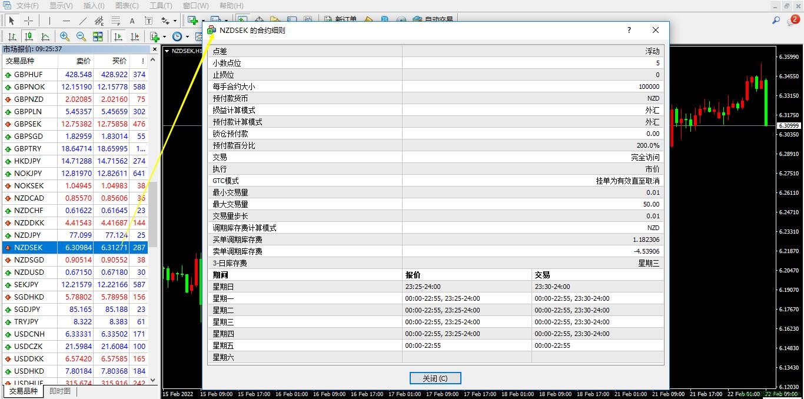Close the Market Watch panel

coord(154,49)
